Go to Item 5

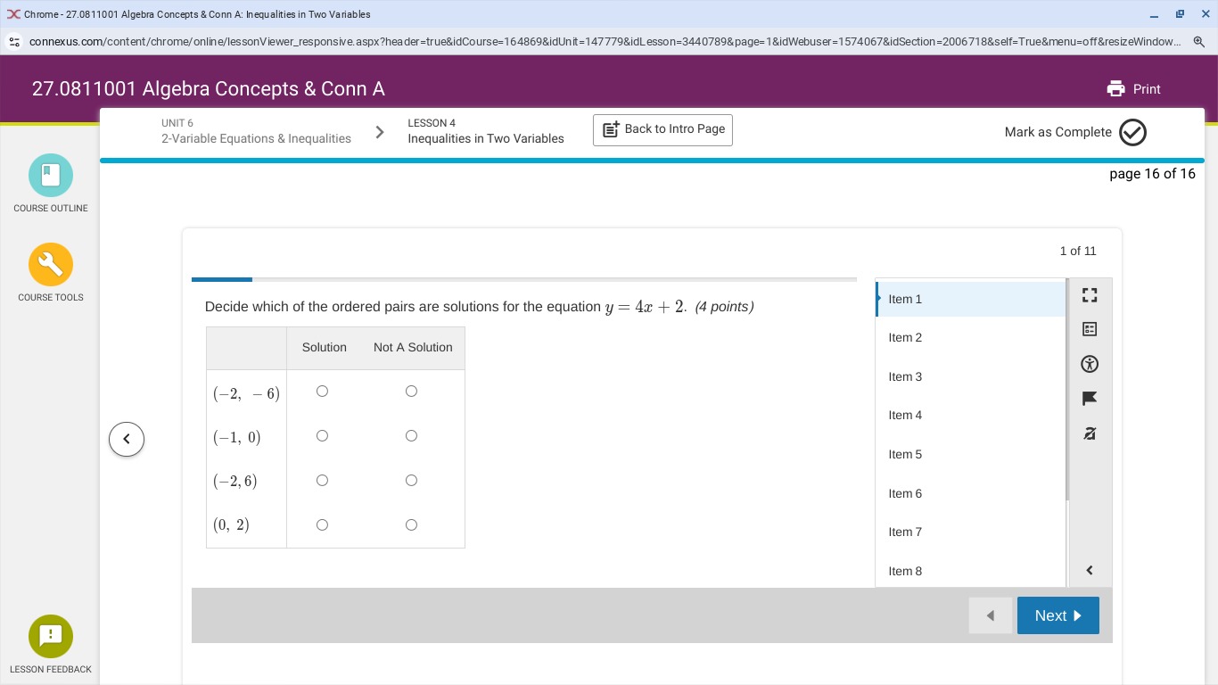[970, 454]
